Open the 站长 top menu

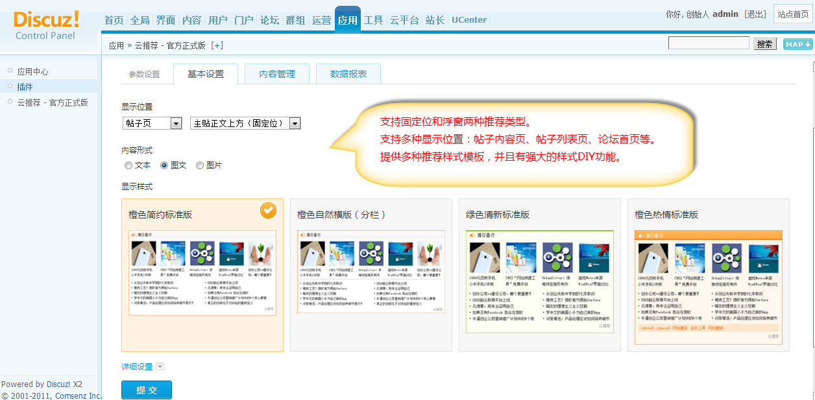435,20
